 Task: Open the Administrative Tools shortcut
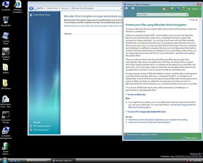coord(6,102)
